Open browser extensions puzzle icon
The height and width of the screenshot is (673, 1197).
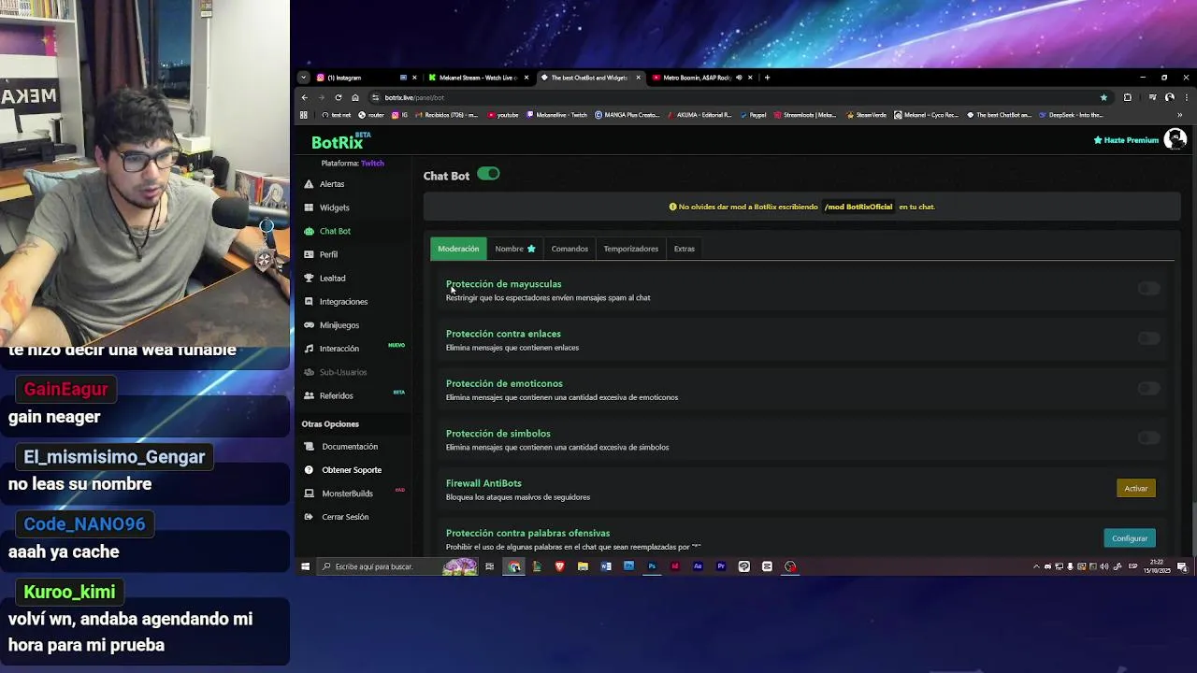coord(1127,97)
